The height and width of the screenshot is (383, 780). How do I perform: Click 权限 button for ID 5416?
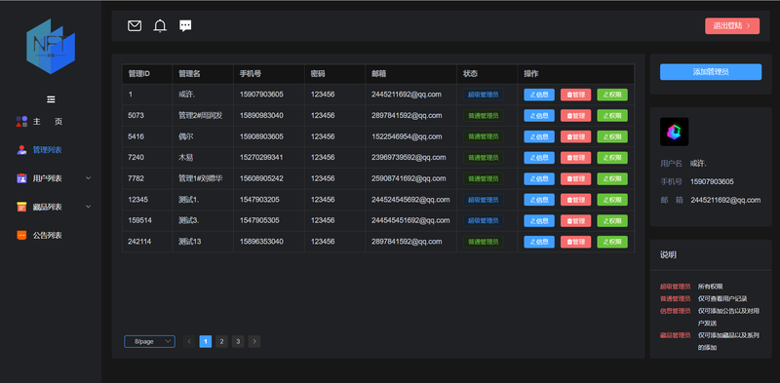[x=612, y=136]
